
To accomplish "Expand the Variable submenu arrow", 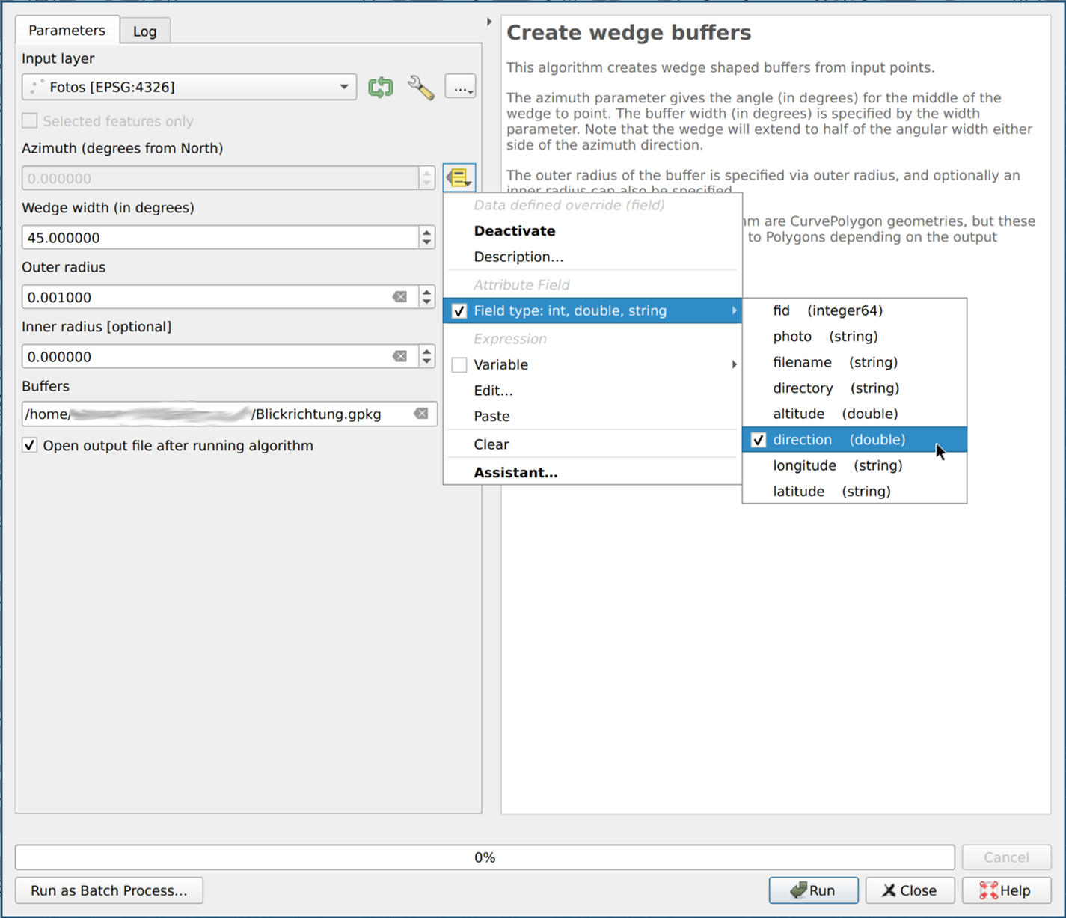I will (x=734, y=364).
